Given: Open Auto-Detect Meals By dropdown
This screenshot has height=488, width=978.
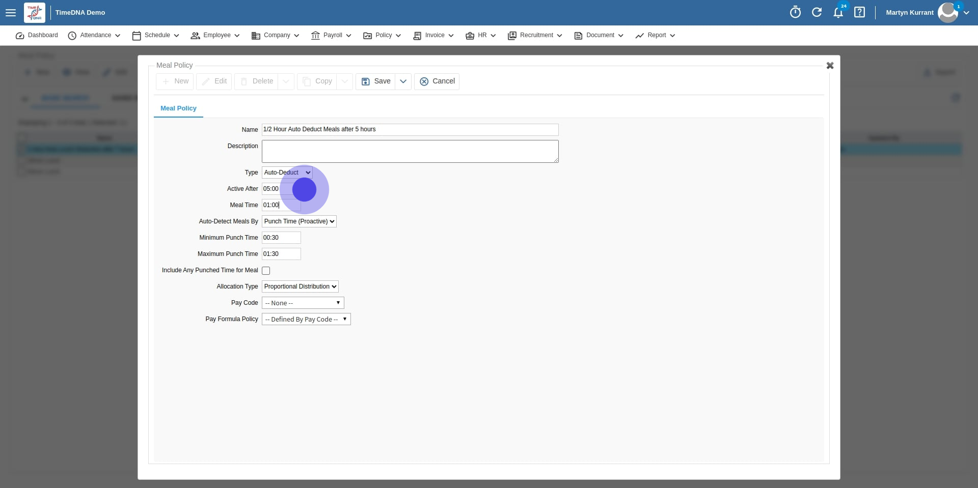Looking at the screenshot, I should tap(299, 221).
